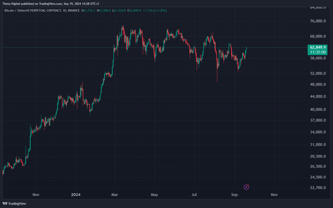Click the 28,500.0 price axis label
Image resolution: width=333 pixels, height=208 pixels.
coord(318,156)
